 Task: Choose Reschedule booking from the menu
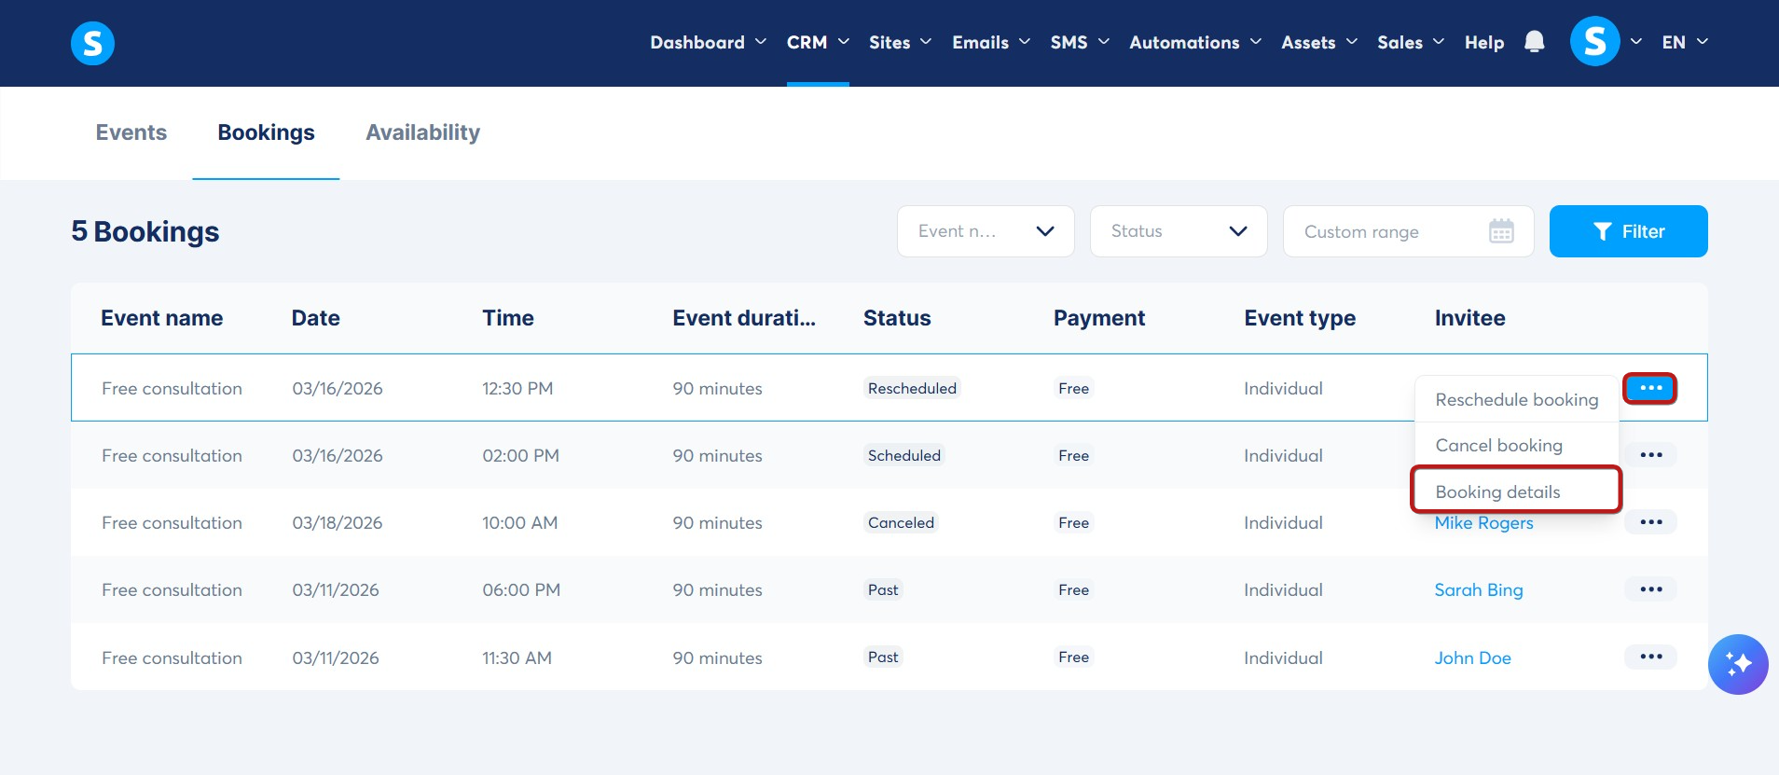1517,399
